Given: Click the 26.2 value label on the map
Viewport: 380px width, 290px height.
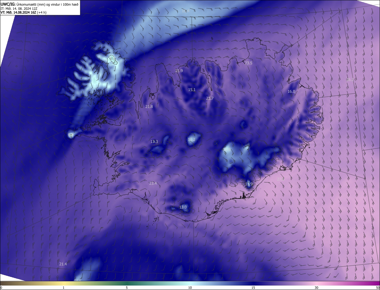Looking at the screenshot, I should coord(350,80).
